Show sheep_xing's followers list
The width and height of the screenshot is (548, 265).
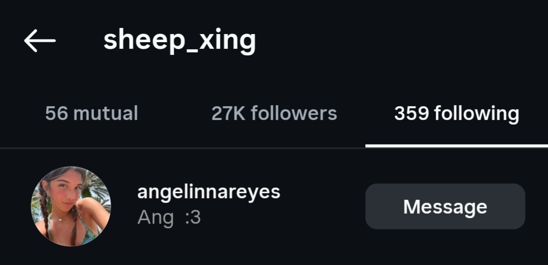click(x=274, y=113)
